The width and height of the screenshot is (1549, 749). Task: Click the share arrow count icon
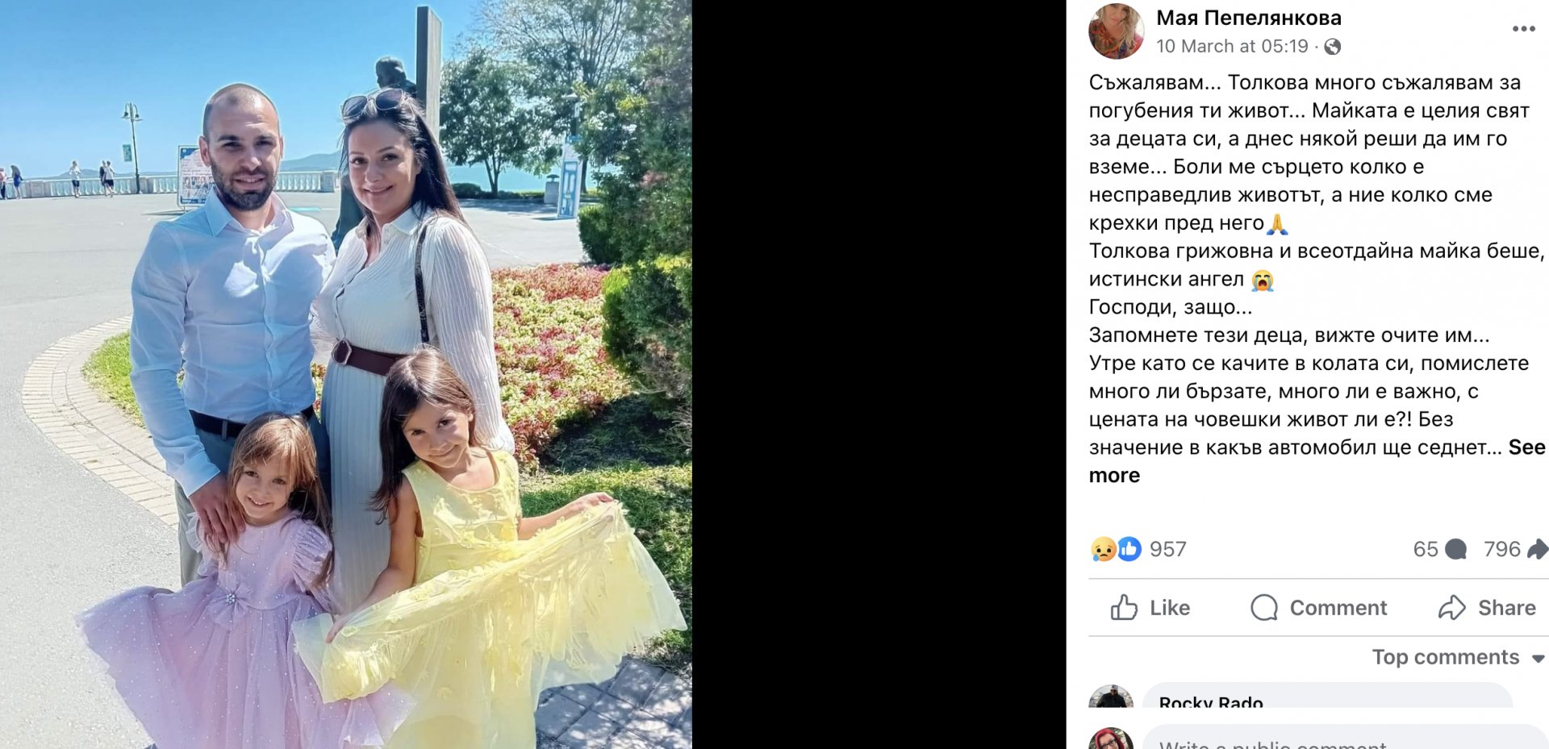(x=1538, y=549)
